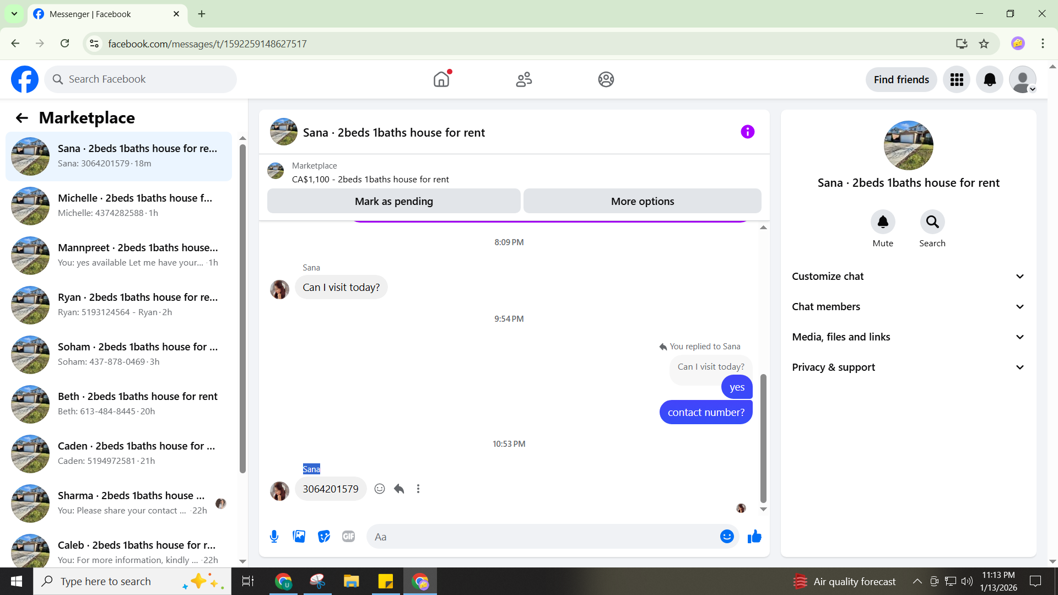Mute this conversation with the bell

tap(882, 222)
